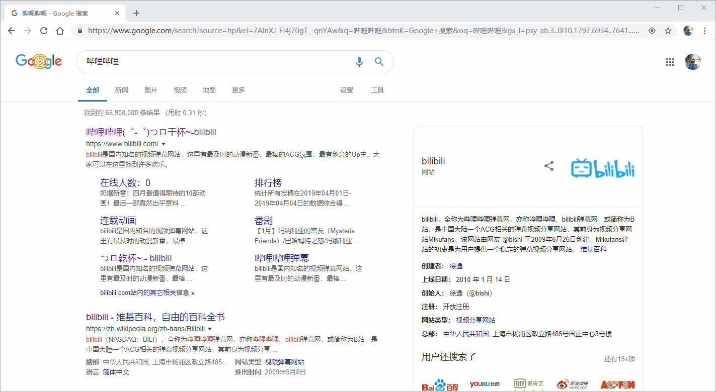
Task: Reload the page with refresh icon
Action: (x=44, y=31)
